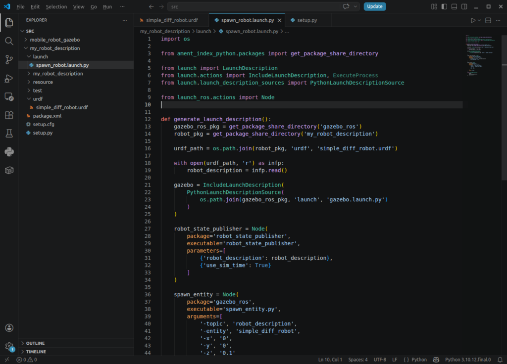Run the Python file play button
Image resolution: width=507 pixels, height=364 pixels.
click(x=473, y=20)
